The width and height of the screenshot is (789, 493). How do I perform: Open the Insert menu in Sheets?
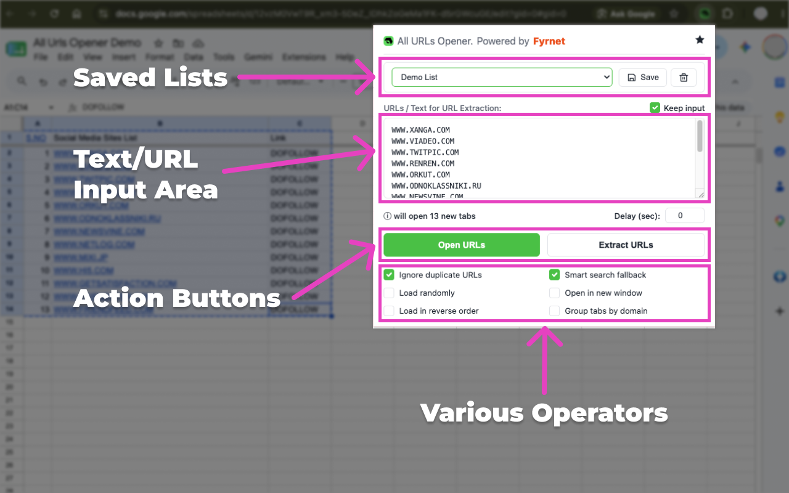(124, 57)
